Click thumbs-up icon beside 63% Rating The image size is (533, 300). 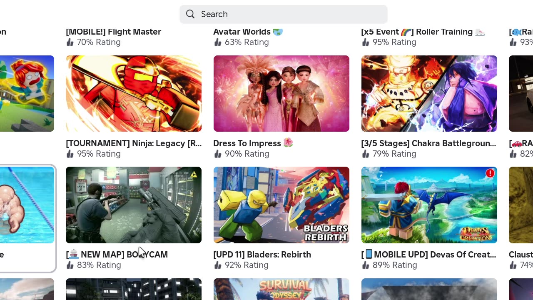(x=217, y=42)
